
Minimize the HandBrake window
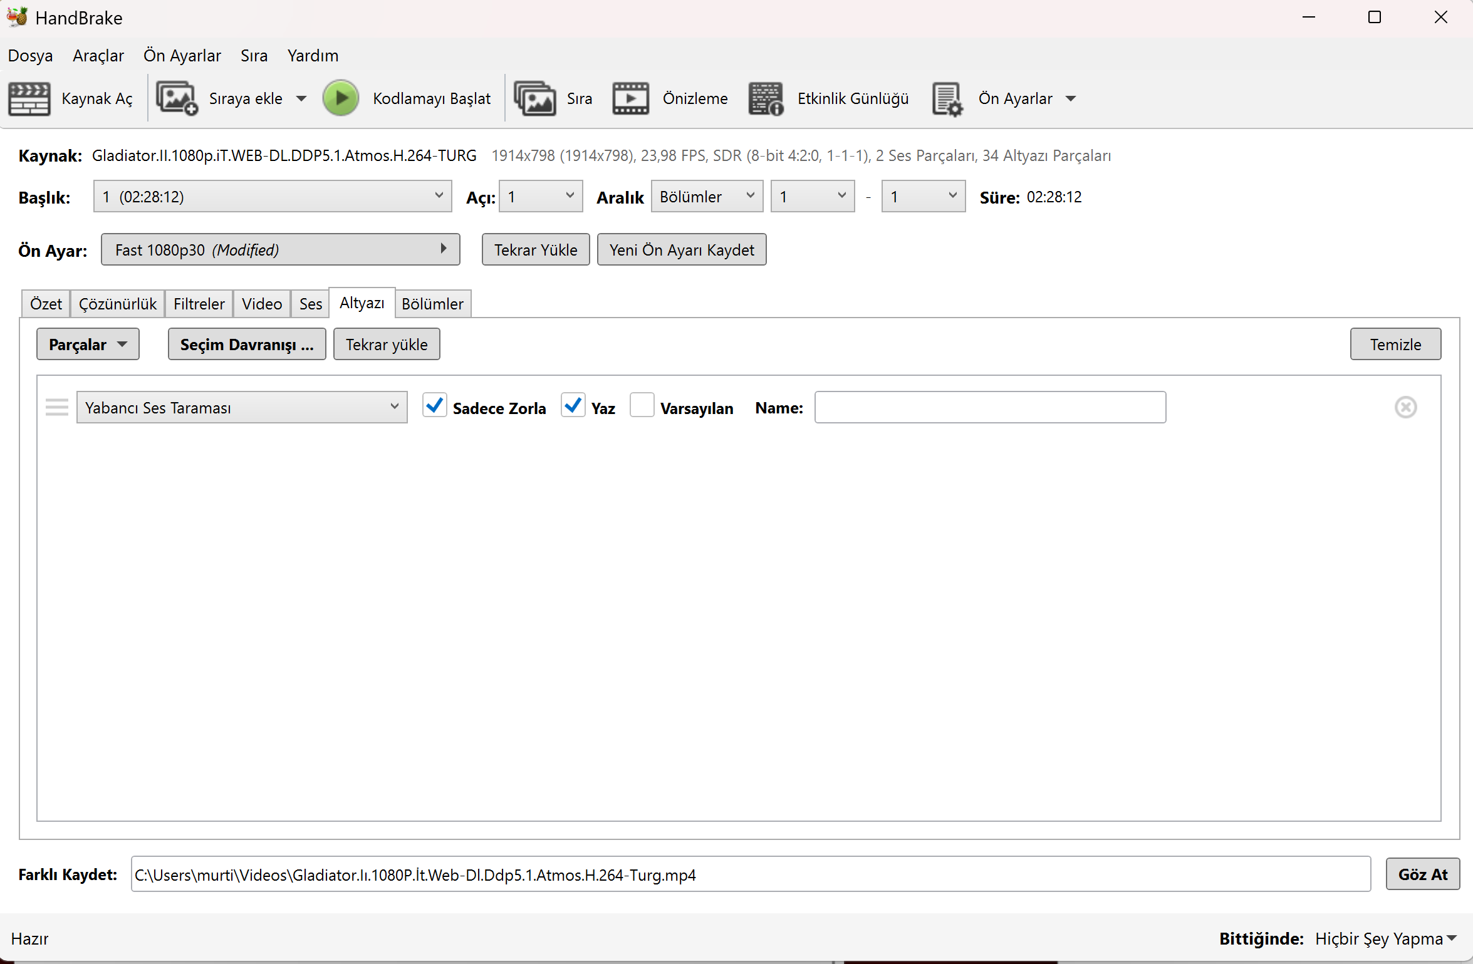[1309, 18]
